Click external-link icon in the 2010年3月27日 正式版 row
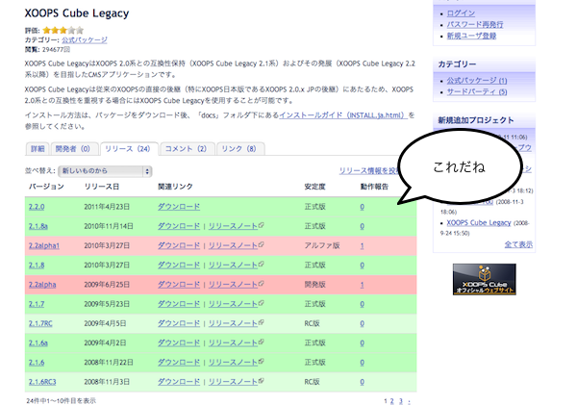This screenshot has height=405, width=577. [261, 264]
